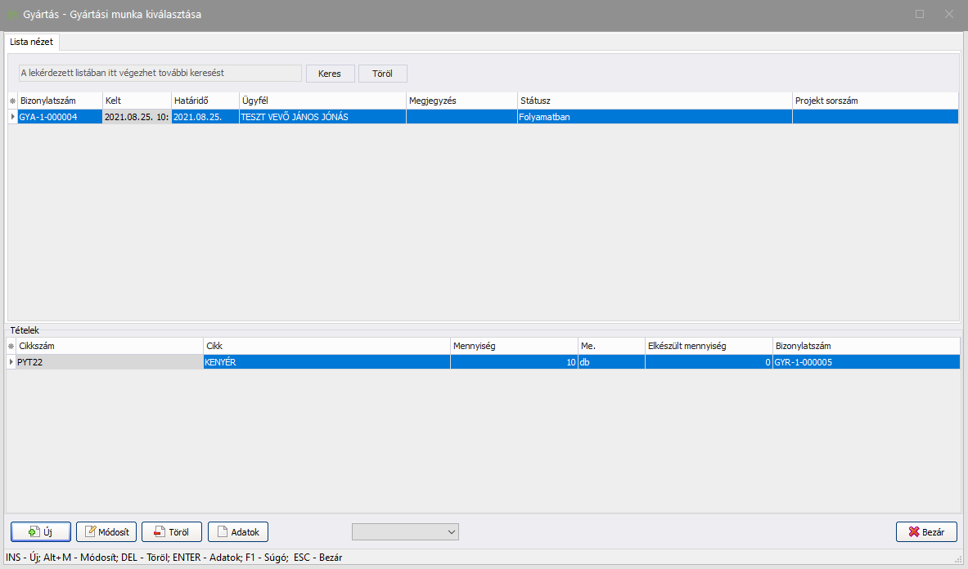
Task: Click the Bezár close button
Action: tap(926, 532)
